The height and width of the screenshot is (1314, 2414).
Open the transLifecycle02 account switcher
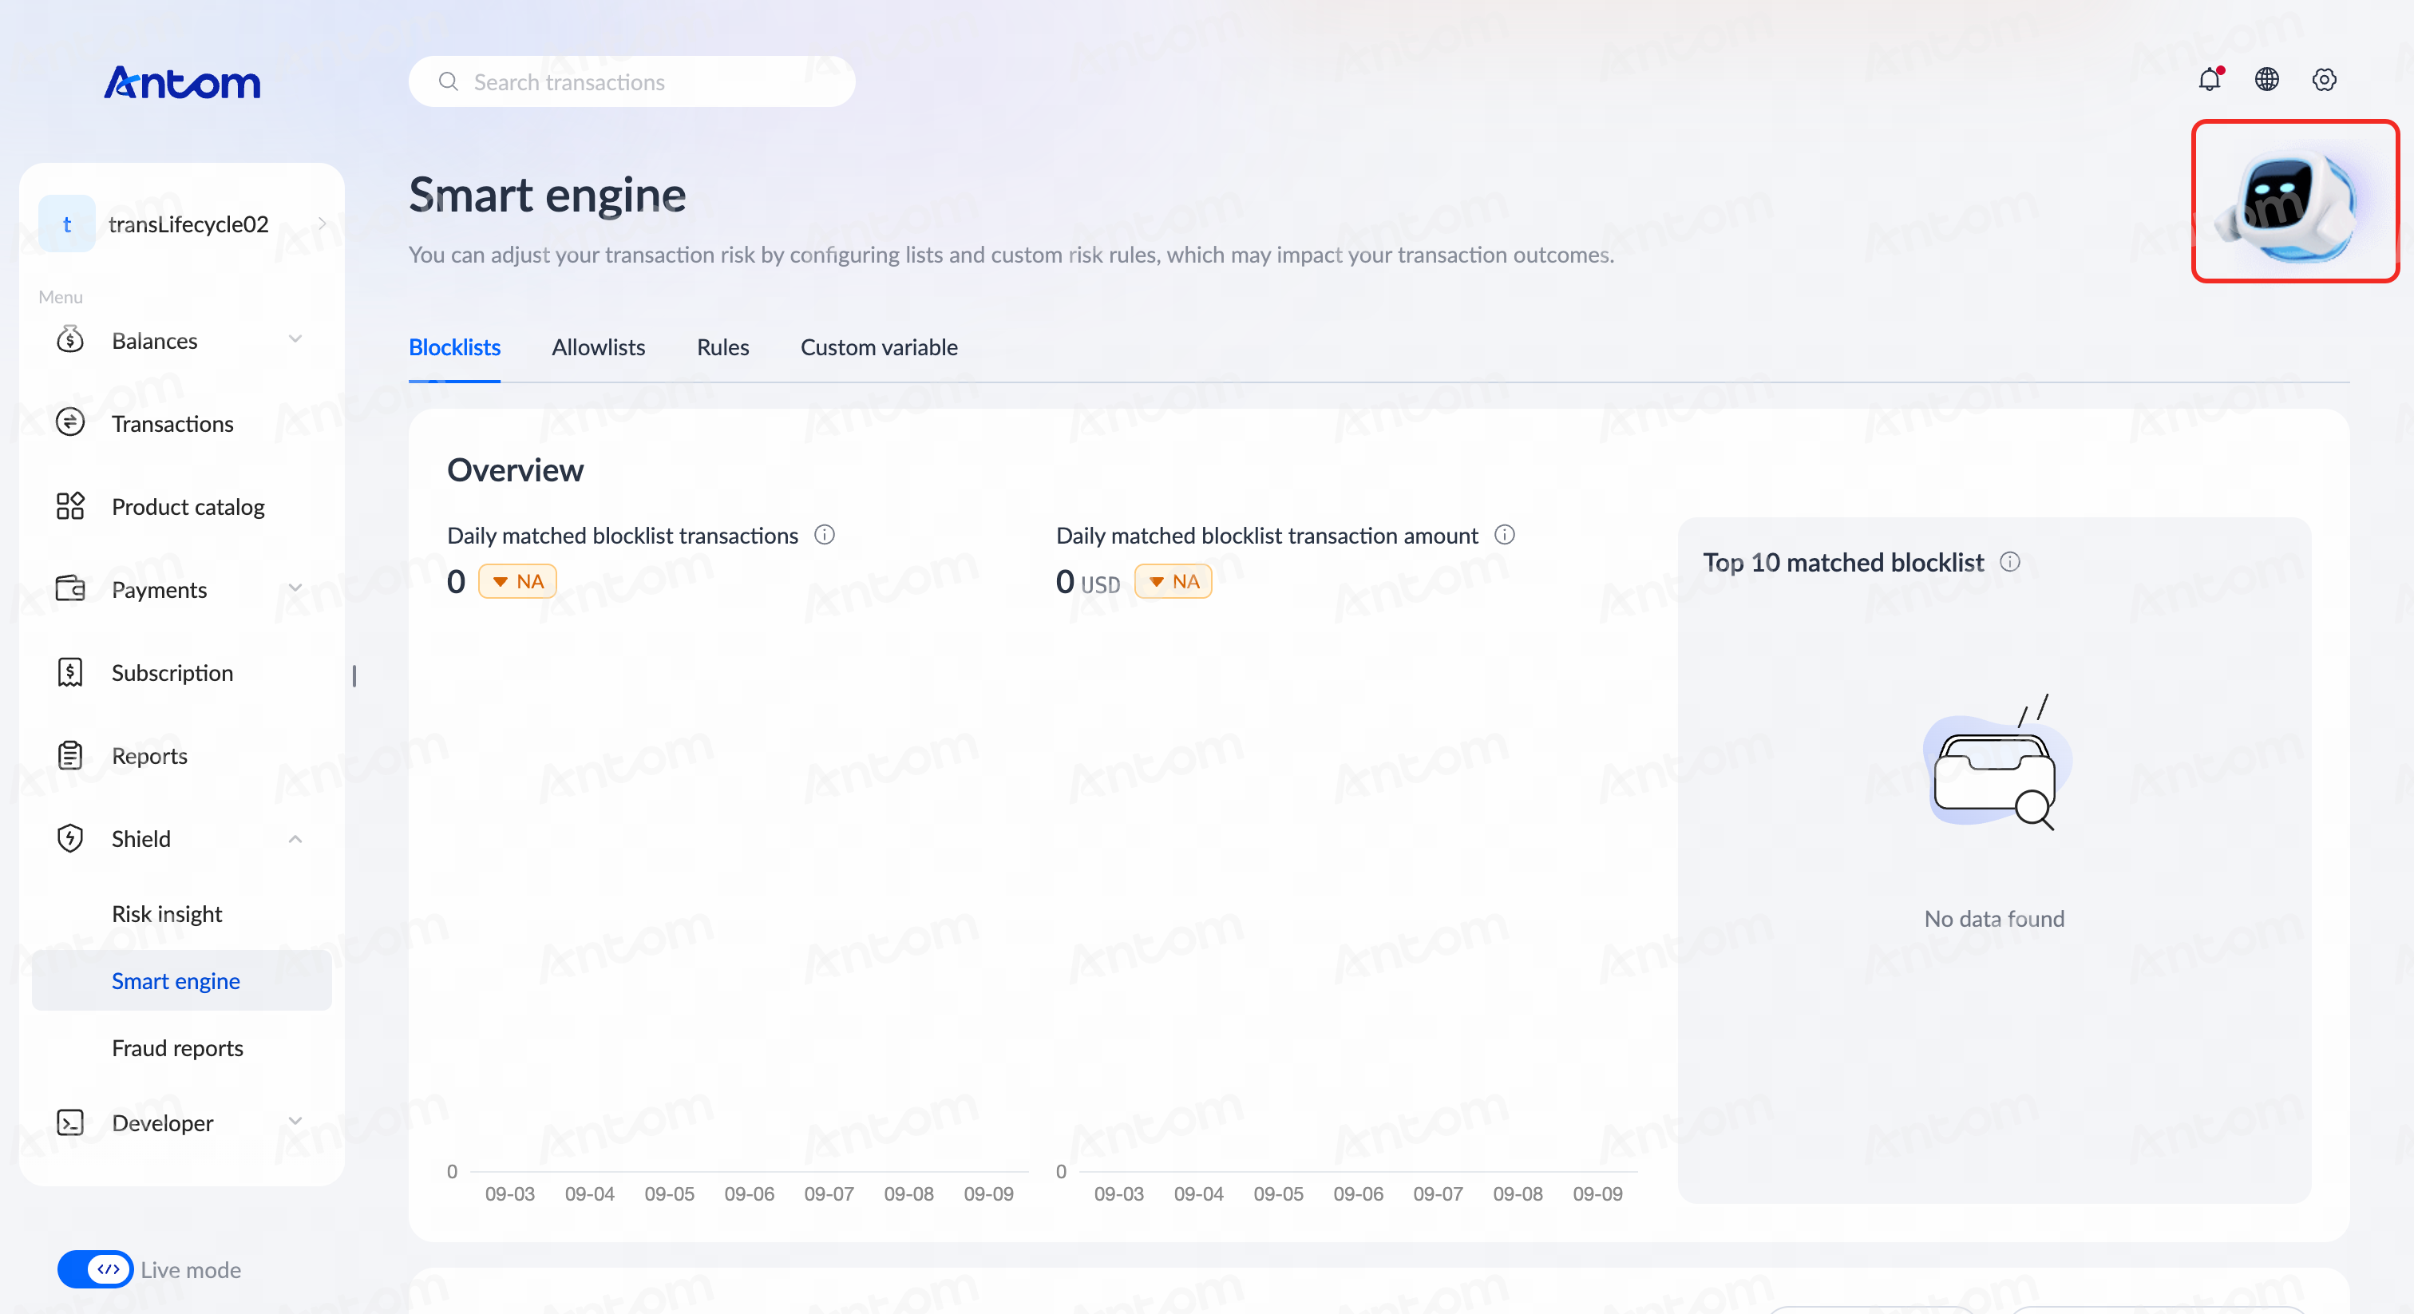183,224
